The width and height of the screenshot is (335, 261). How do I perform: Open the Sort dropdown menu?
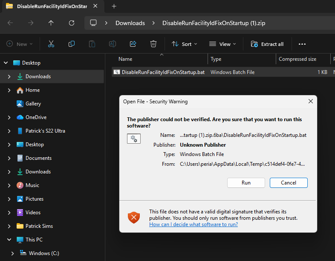coord(185,44)
